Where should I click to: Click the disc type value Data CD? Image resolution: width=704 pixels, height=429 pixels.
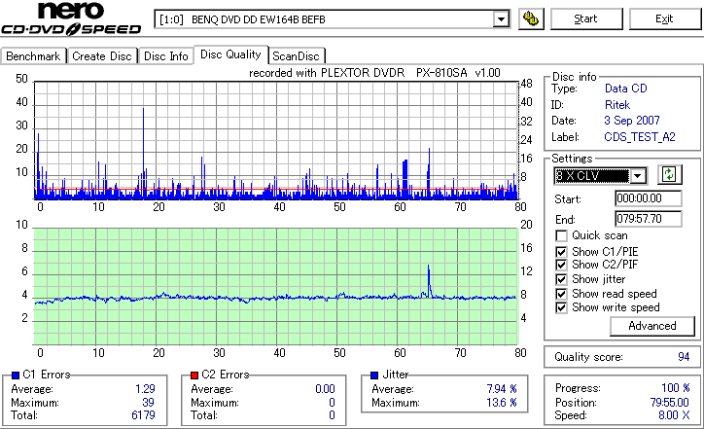tap(626, 89)
